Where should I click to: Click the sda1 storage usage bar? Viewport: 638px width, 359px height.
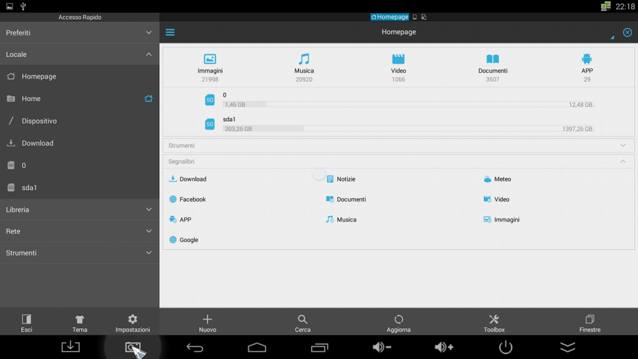point(408,128)
